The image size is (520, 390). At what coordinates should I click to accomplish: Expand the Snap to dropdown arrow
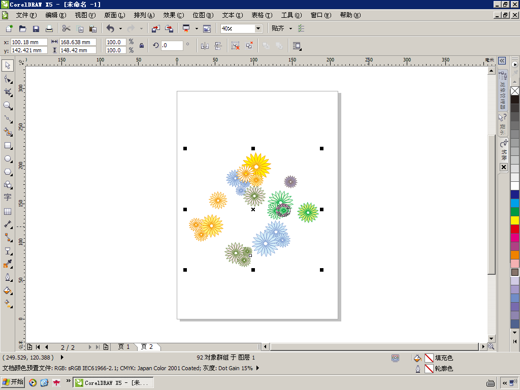291,28
